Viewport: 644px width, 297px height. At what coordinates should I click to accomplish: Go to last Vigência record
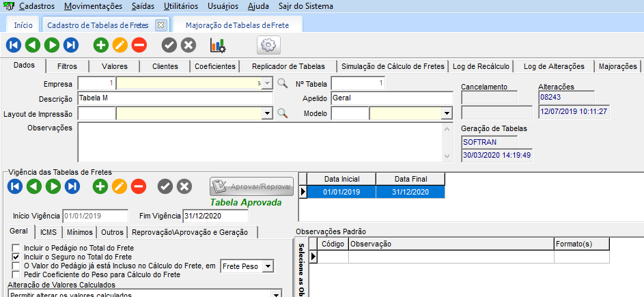[x=72, y=186]
